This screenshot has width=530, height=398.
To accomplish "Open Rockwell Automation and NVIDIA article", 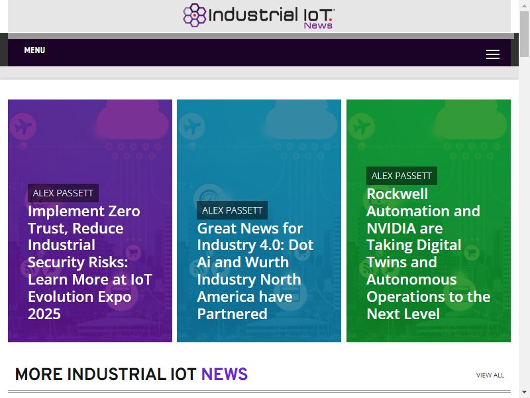I will point(429,254).
